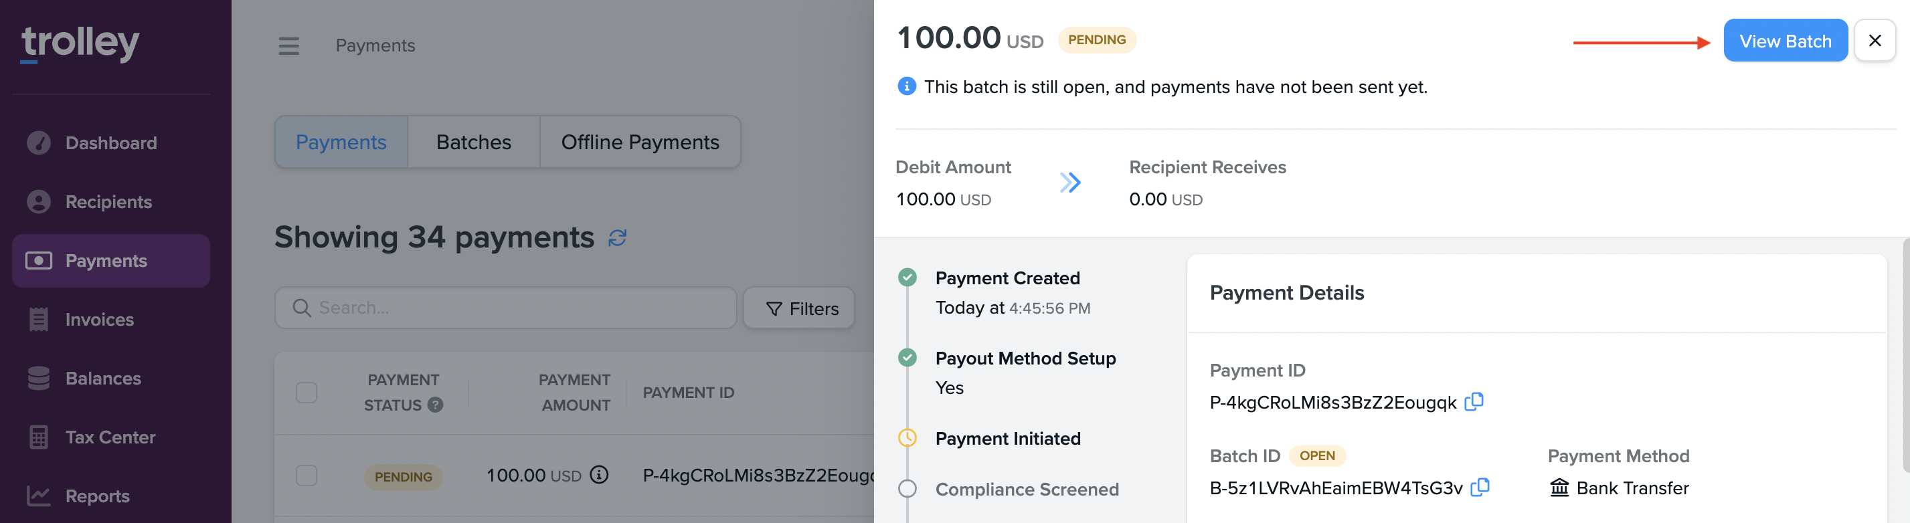The image size is (1910, 523).
Task: Click the trolley logo
Action: pyautogui.click(x=80, y=43)
